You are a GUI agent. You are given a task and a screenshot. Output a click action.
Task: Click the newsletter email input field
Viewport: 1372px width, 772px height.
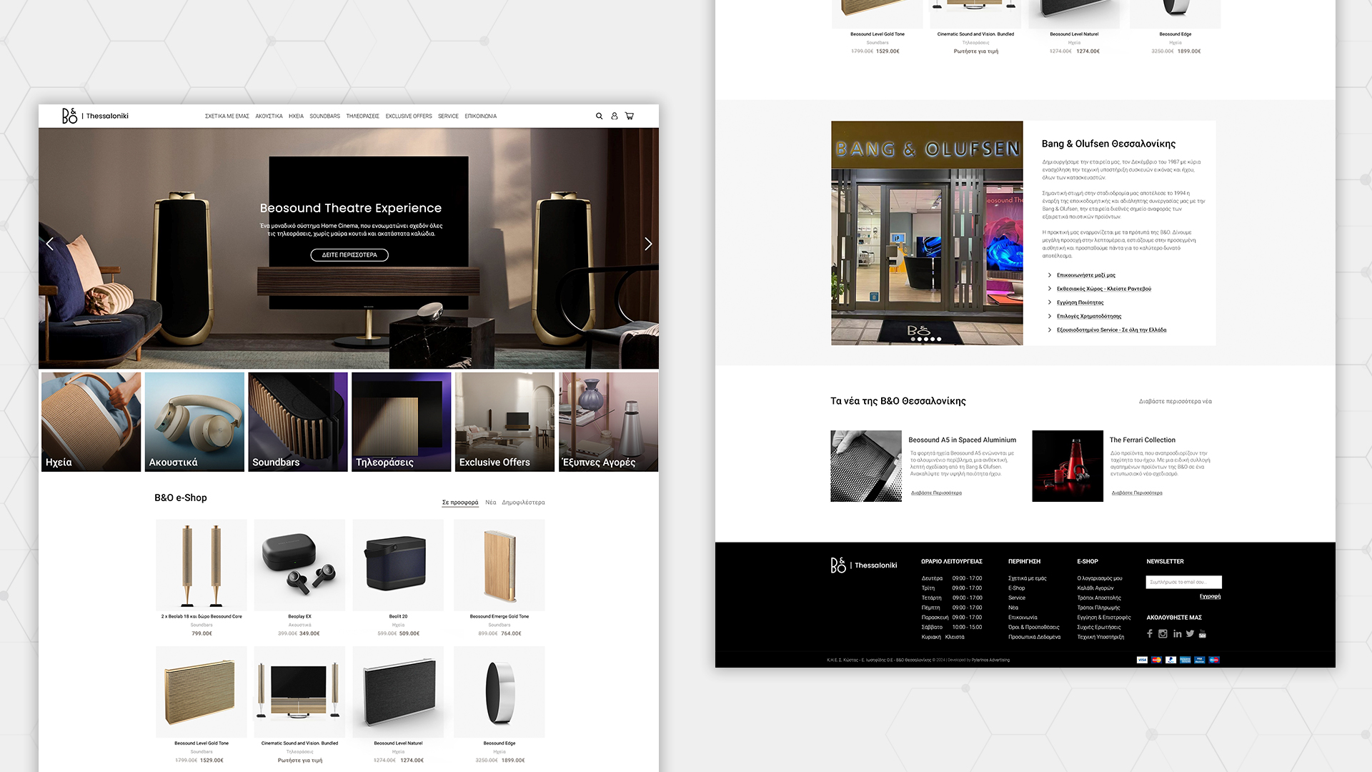click(x=1184, y=582)
